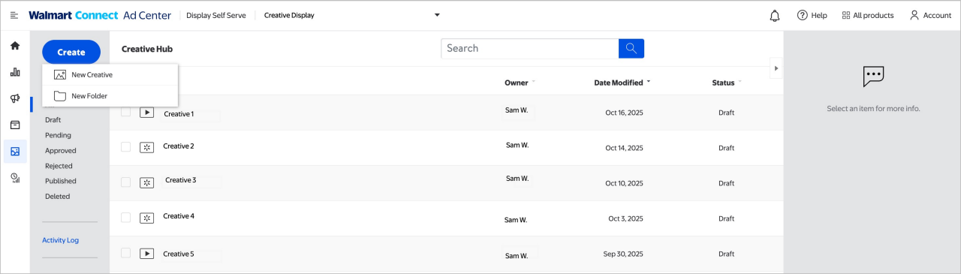The width and height of the screenshot is (961, 274).
Task: Click Draft status in Creative 2 row
Action: coord(726,148)
